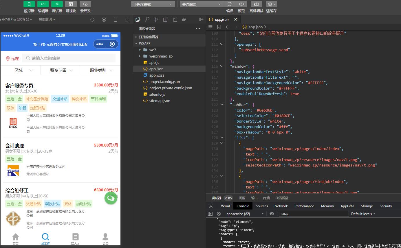Switch to the Network tab
401x248 pixels.
281,206
